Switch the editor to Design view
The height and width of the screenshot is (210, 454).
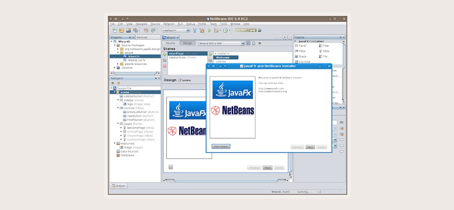pyautogui.click(x=187, y=43)
